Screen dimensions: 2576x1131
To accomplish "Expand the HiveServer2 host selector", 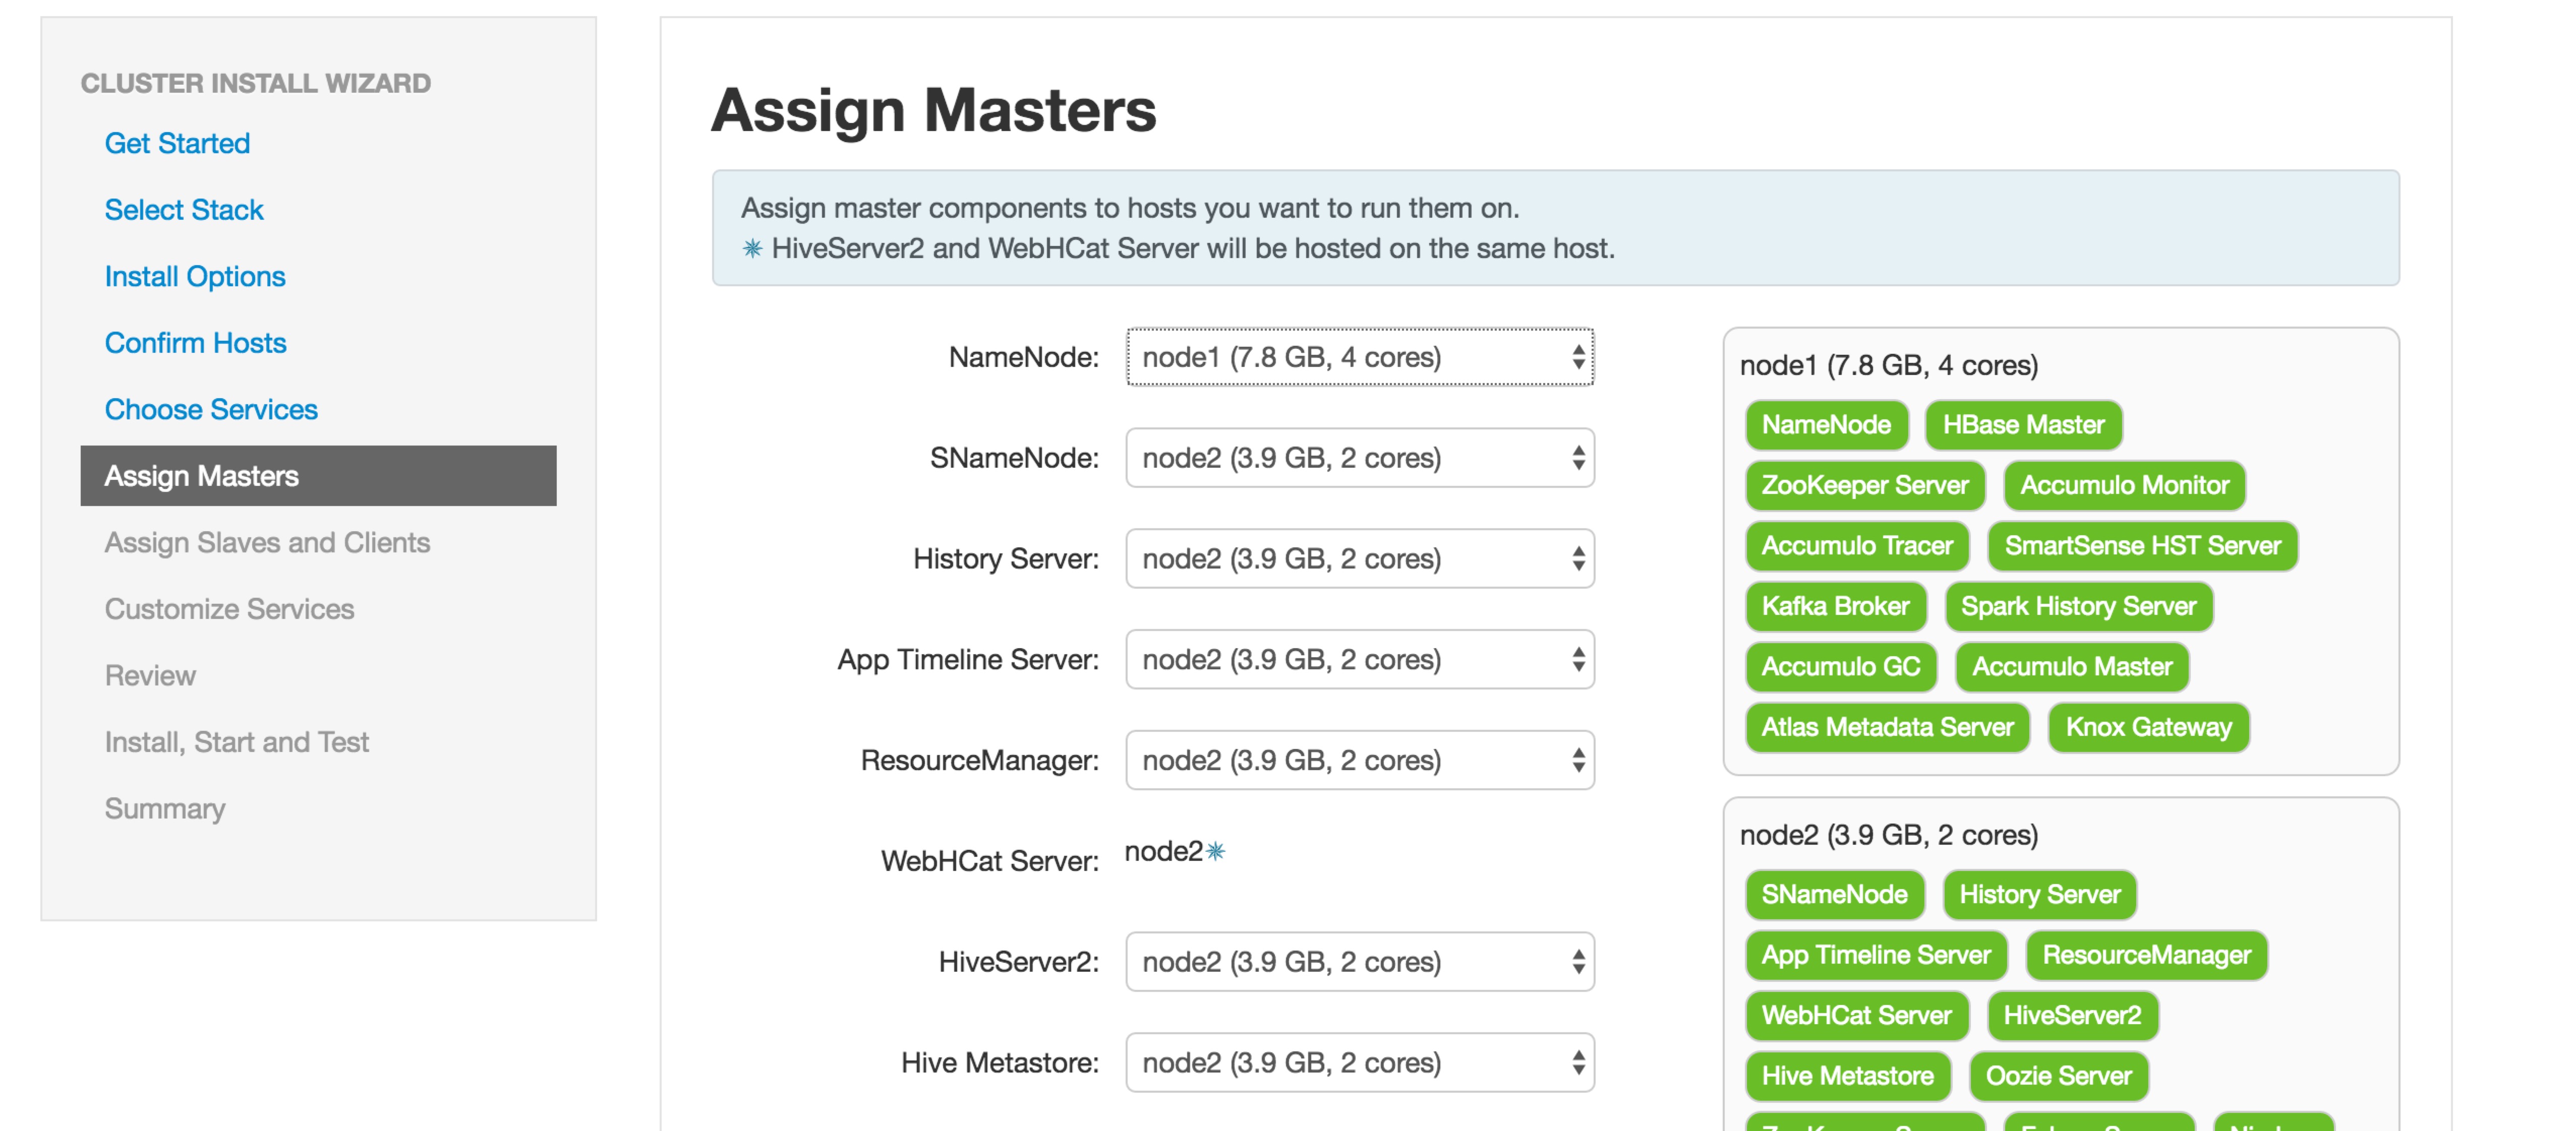I will coord(1359,961).
